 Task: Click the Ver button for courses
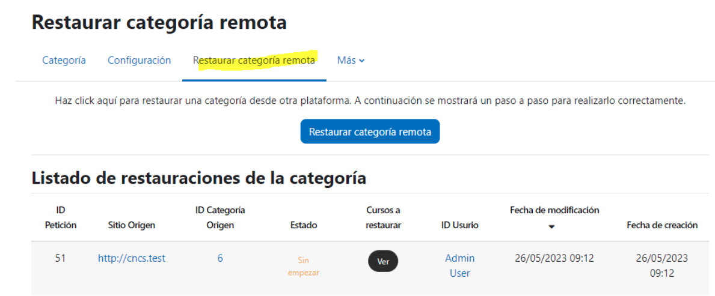point(383,261)
